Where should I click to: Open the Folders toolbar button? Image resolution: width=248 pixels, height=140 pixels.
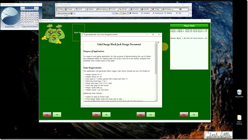tap(60, 9)
